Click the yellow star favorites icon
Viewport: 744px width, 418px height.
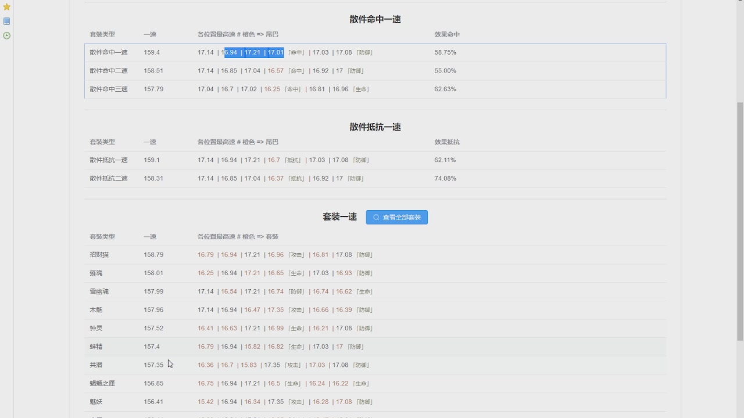click(x=6, y=7)
